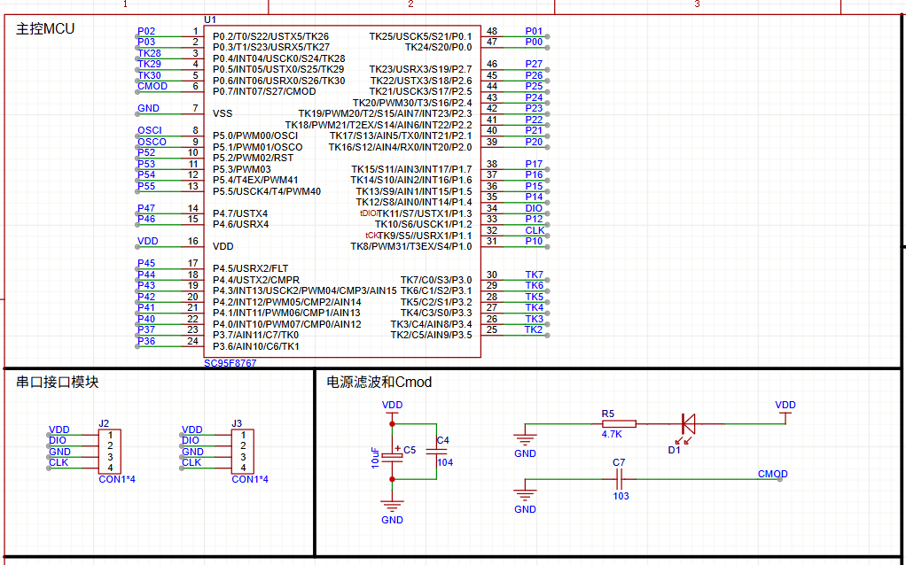906x565 pixels.
Task: Click the ground symbol below capacitor C5
Action: [x=393, y=507]
